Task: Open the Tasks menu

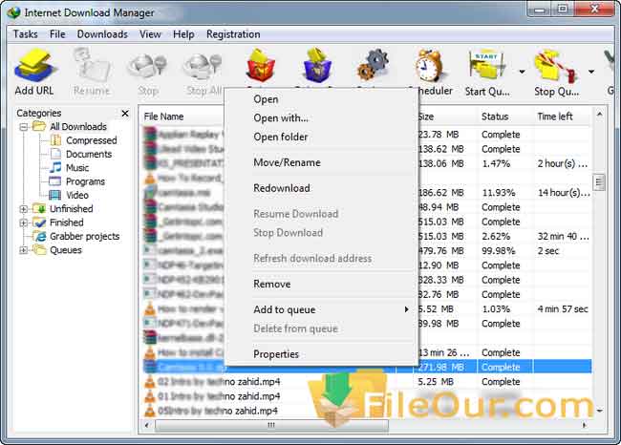Action: click(x=26, y=34)
